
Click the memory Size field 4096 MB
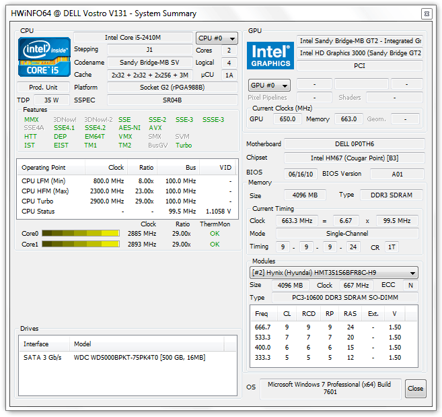(305, 195)
